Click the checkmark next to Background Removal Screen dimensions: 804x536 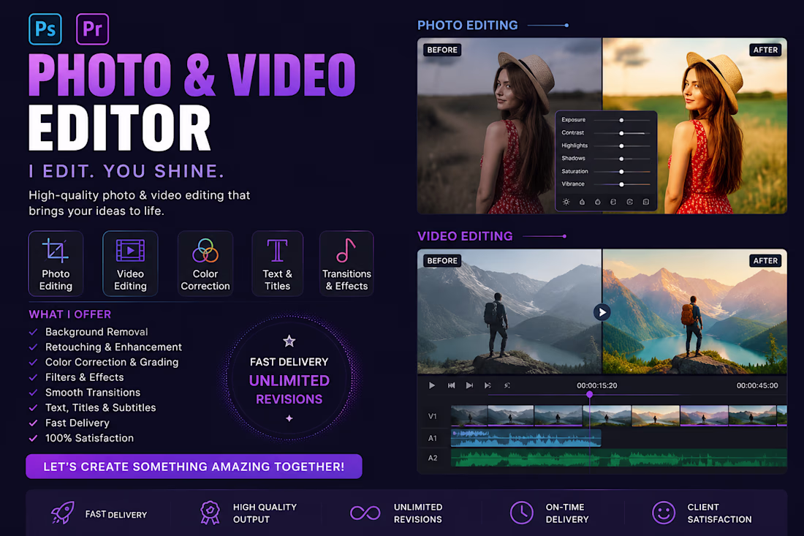tap(34, 333)
